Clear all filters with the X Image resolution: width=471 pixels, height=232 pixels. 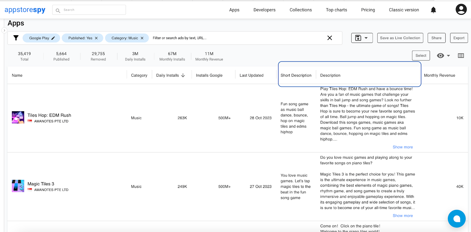coord(330,38)
